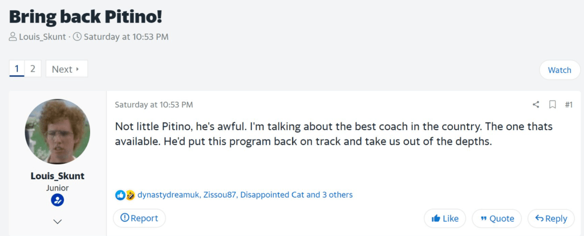Screen dimensions: 584x236
Task: Expand user details chevron below Louis_Skunt
Action: pyautogui.click(x=57, y=221)
